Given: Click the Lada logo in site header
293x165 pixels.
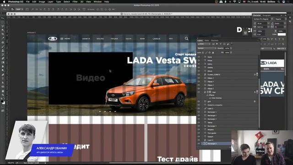Looking at the screenshot, I should pyautogui.click(x=53, y=38).
